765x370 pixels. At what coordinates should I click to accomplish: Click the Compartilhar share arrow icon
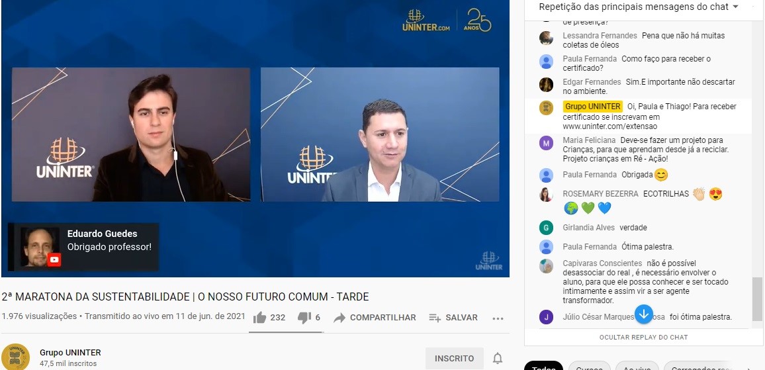click(x=339, y=318)
